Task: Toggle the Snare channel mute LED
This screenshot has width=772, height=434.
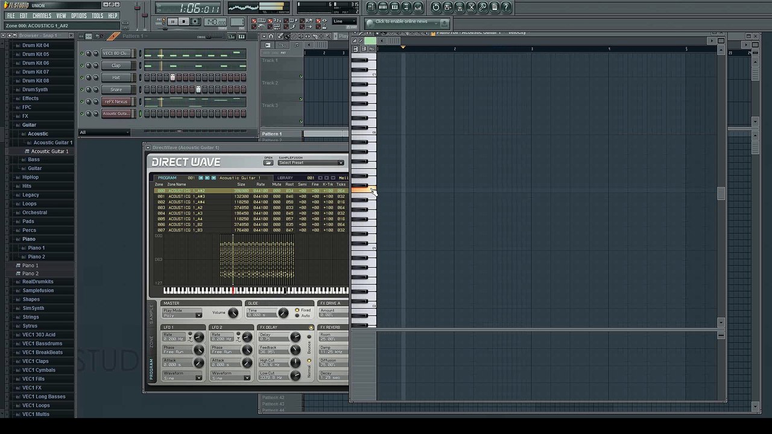Action: [x=82, y=89]
